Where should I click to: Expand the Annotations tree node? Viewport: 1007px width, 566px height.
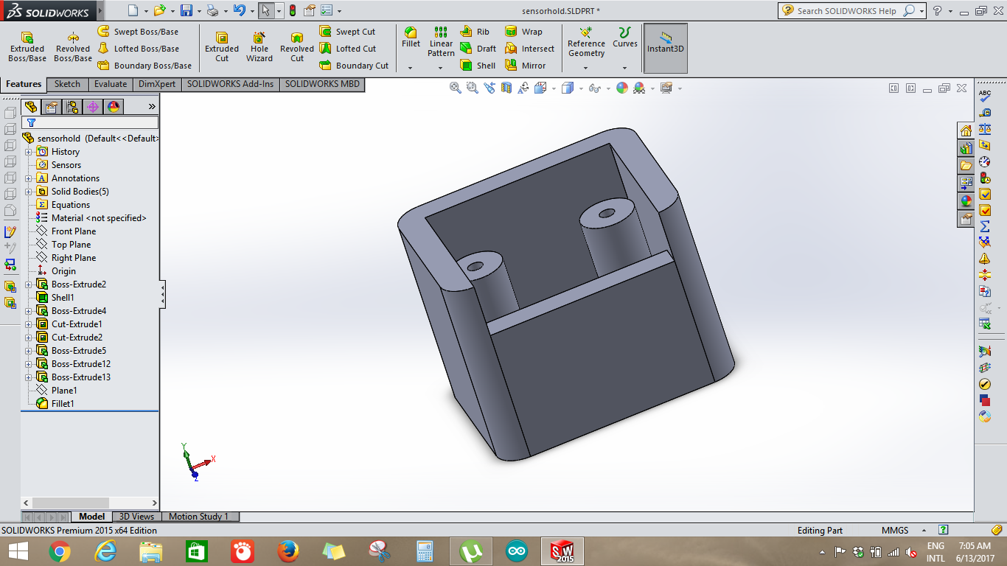29,178
